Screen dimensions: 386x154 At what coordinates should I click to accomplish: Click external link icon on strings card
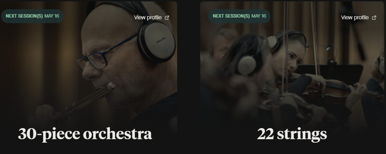point(374,18)
